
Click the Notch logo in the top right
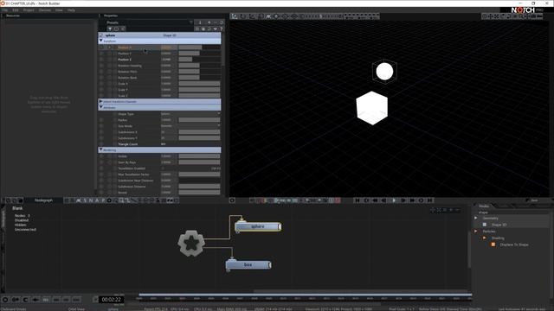(x=523, y=10)
